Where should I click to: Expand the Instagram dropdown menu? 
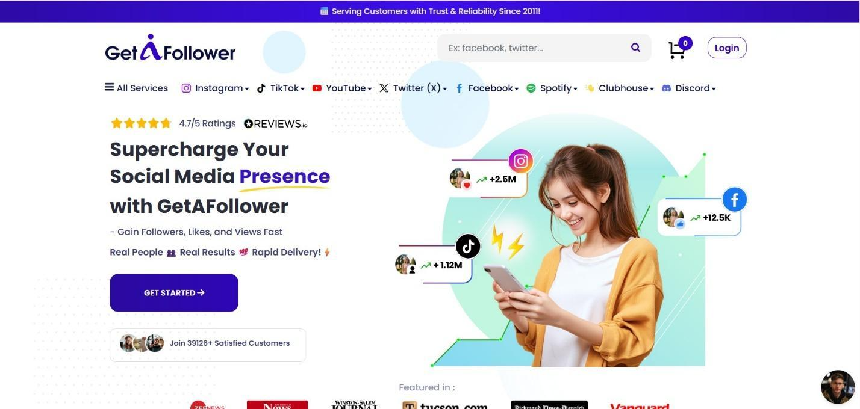(215, 88)
